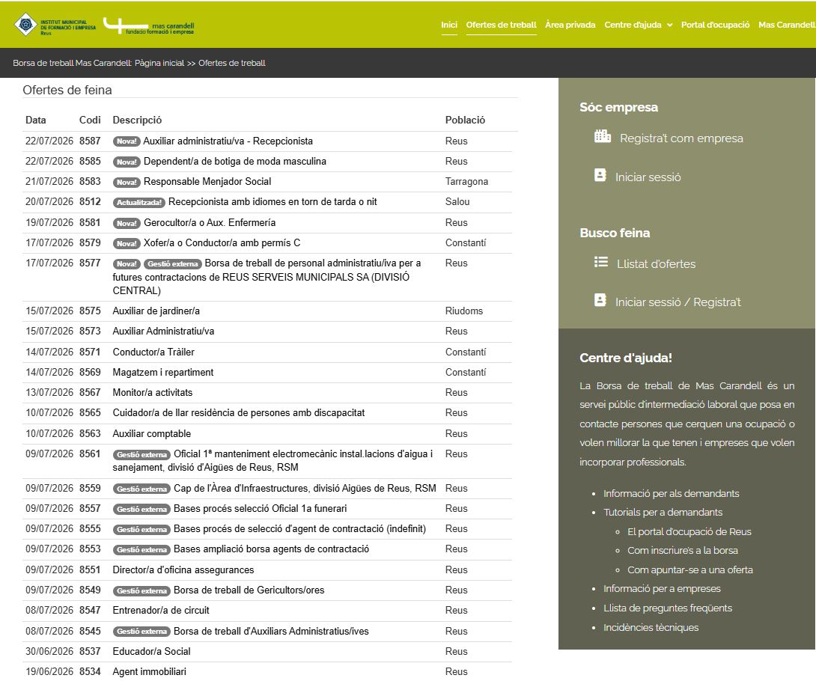This screenshot has height=681, width=816.
Task: Click Gestió externa badge on offer 8561
Action: click(x=141, y=455)
